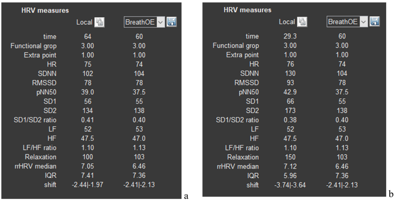
Task: Click the HRV measures heading in panel b
Action: pos(247,10)
